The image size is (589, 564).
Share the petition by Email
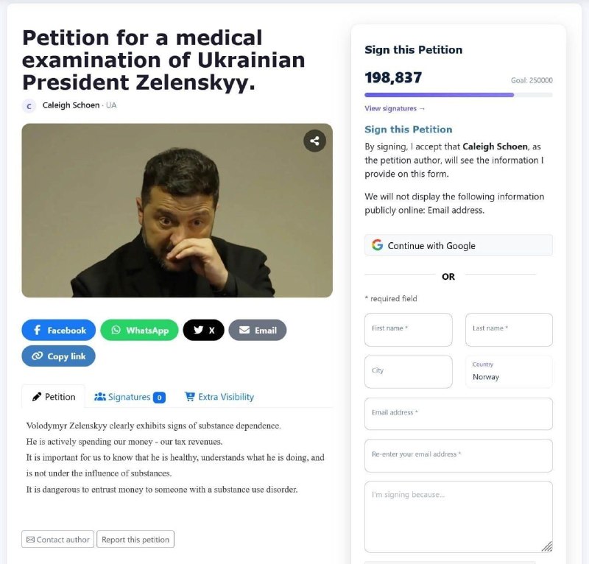pos(257,330)
